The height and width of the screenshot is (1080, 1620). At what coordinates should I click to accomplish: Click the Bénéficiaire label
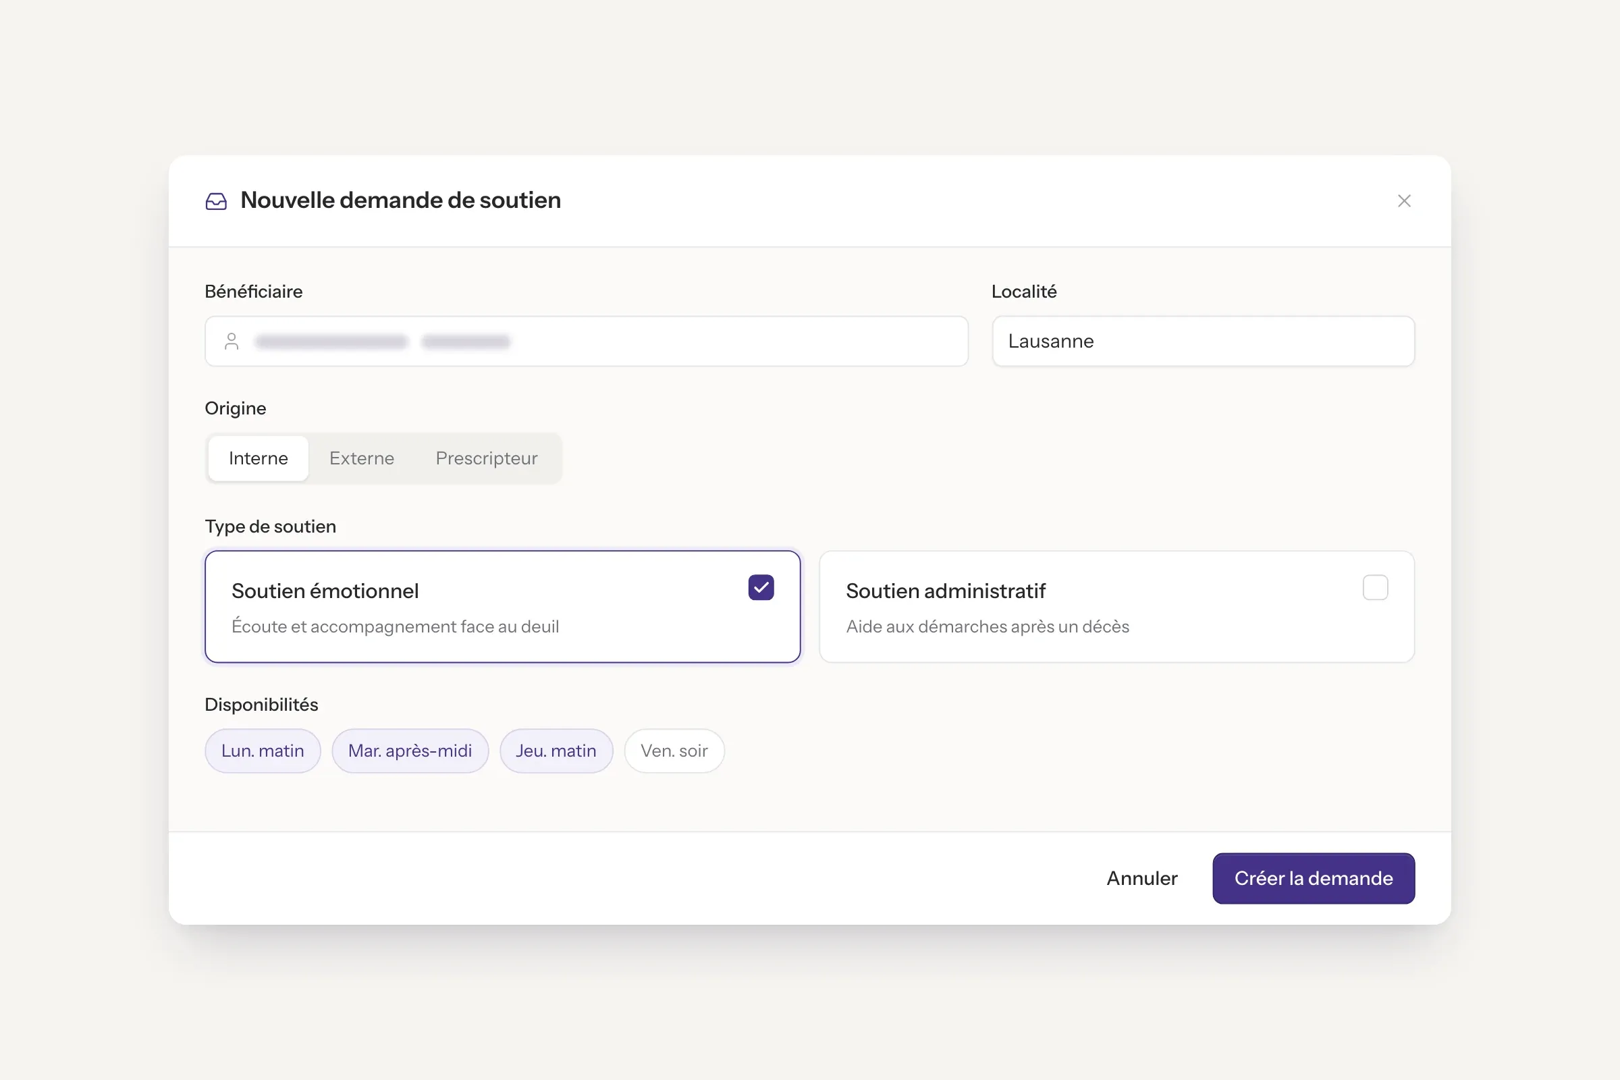[x=254, y=292]
